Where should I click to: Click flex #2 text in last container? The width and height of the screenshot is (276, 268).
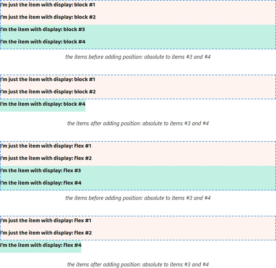tap(46, 233)
